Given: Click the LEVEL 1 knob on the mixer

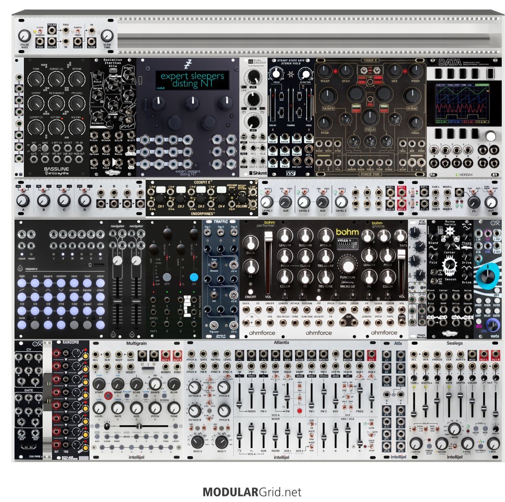Looking at the screenshot, I should [267, 202].
